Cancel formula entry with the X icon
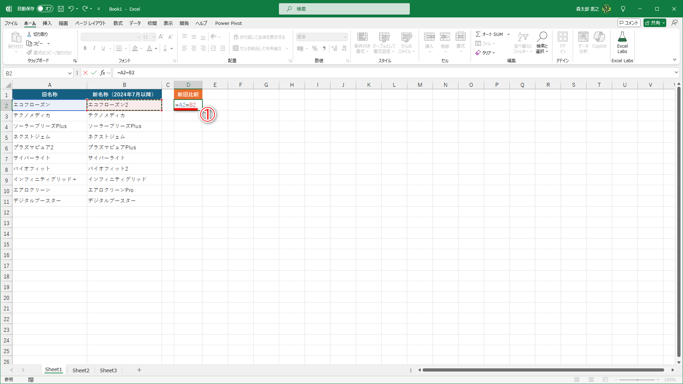Image resolution: width=683 pixels, height=384 pixels. coord(85,73)
